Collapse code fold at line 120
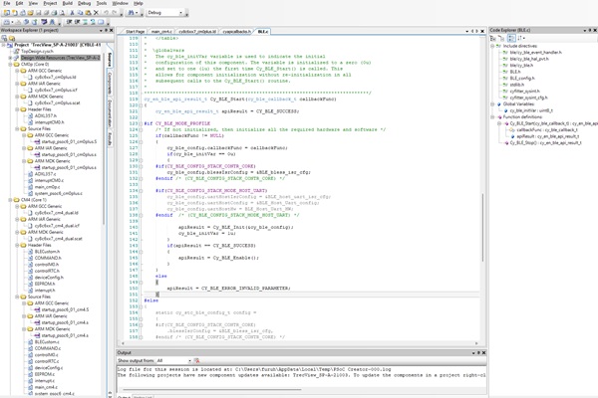 [x=141, y=105]
